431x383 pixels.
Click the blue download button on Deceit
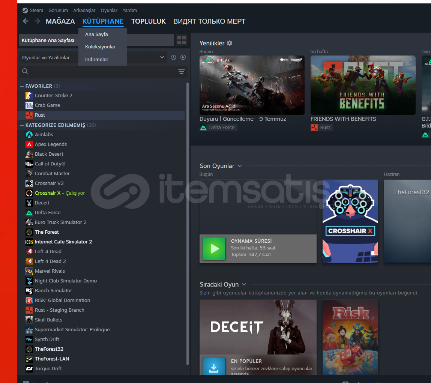click(x=214, y=366)
